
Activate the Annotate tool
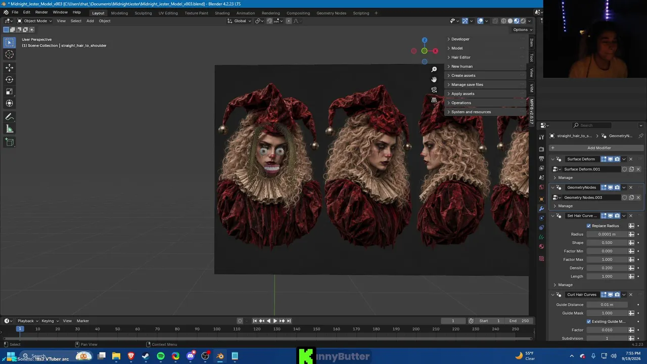(9, 117)
